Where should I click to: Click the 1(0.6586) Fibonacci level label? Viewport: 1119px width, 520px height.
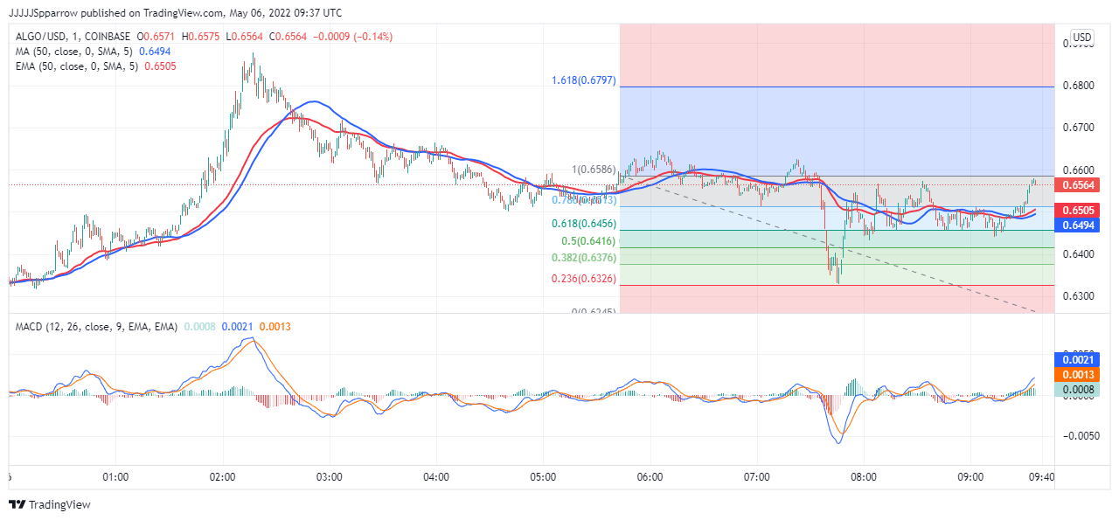(x=594, y=170)
